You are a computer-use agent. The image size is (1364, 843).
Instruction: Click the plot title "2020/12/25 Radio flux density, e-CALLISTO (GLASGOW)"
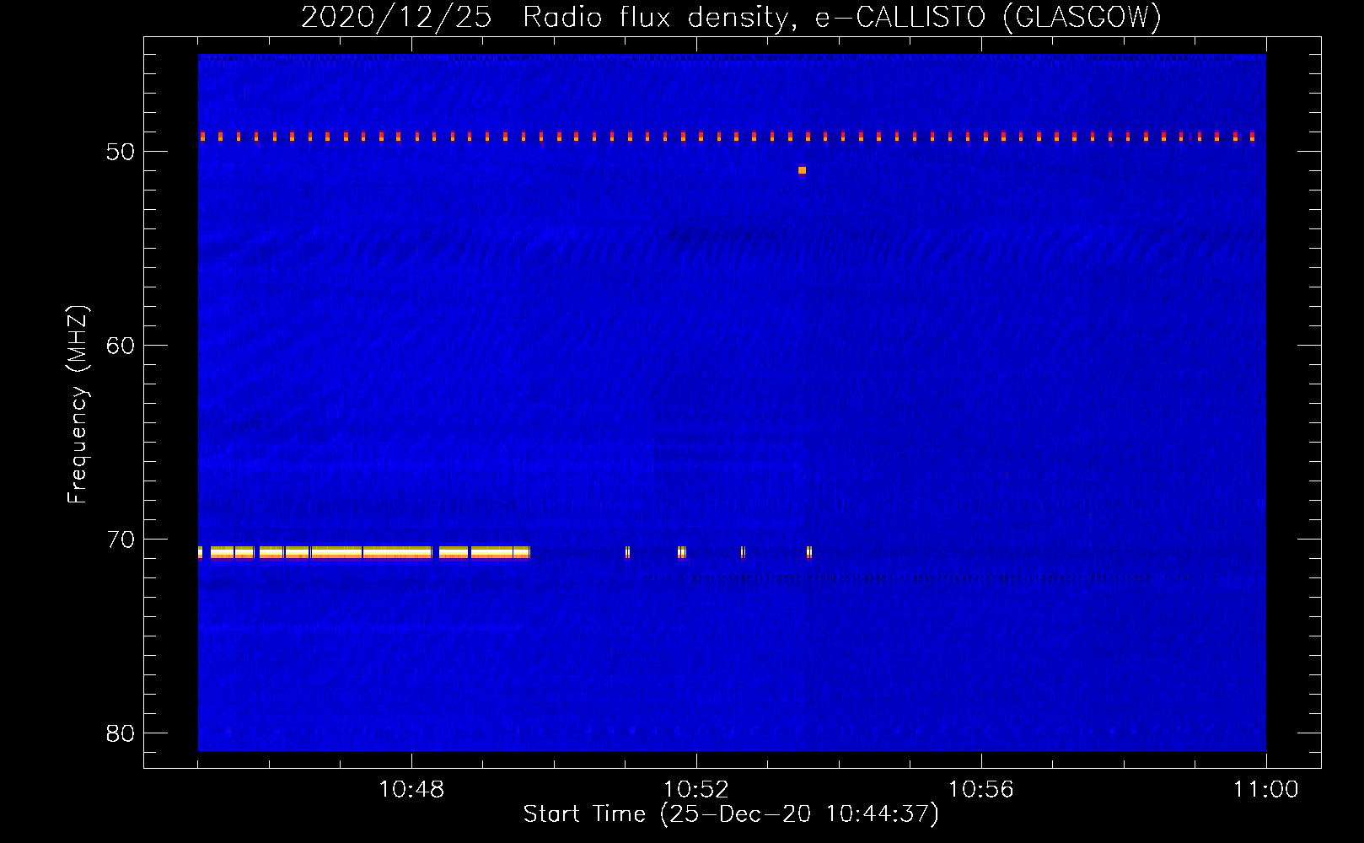[731, 17]
